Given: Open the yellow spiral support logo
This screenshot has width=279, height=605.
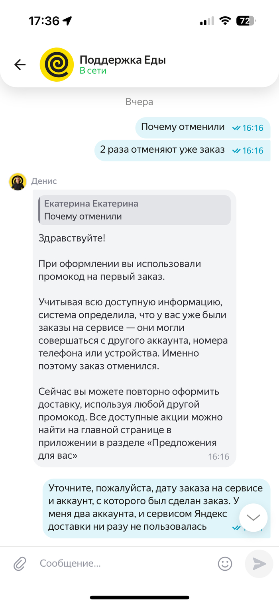Looking at the screenshot, I should tap(57, 65).
